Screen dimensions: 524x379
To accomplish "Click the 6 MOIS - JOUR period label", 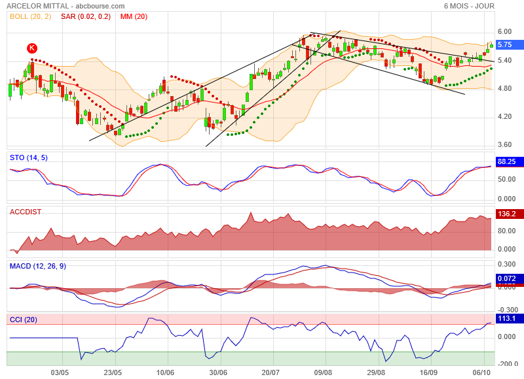I will click(469, 6).
